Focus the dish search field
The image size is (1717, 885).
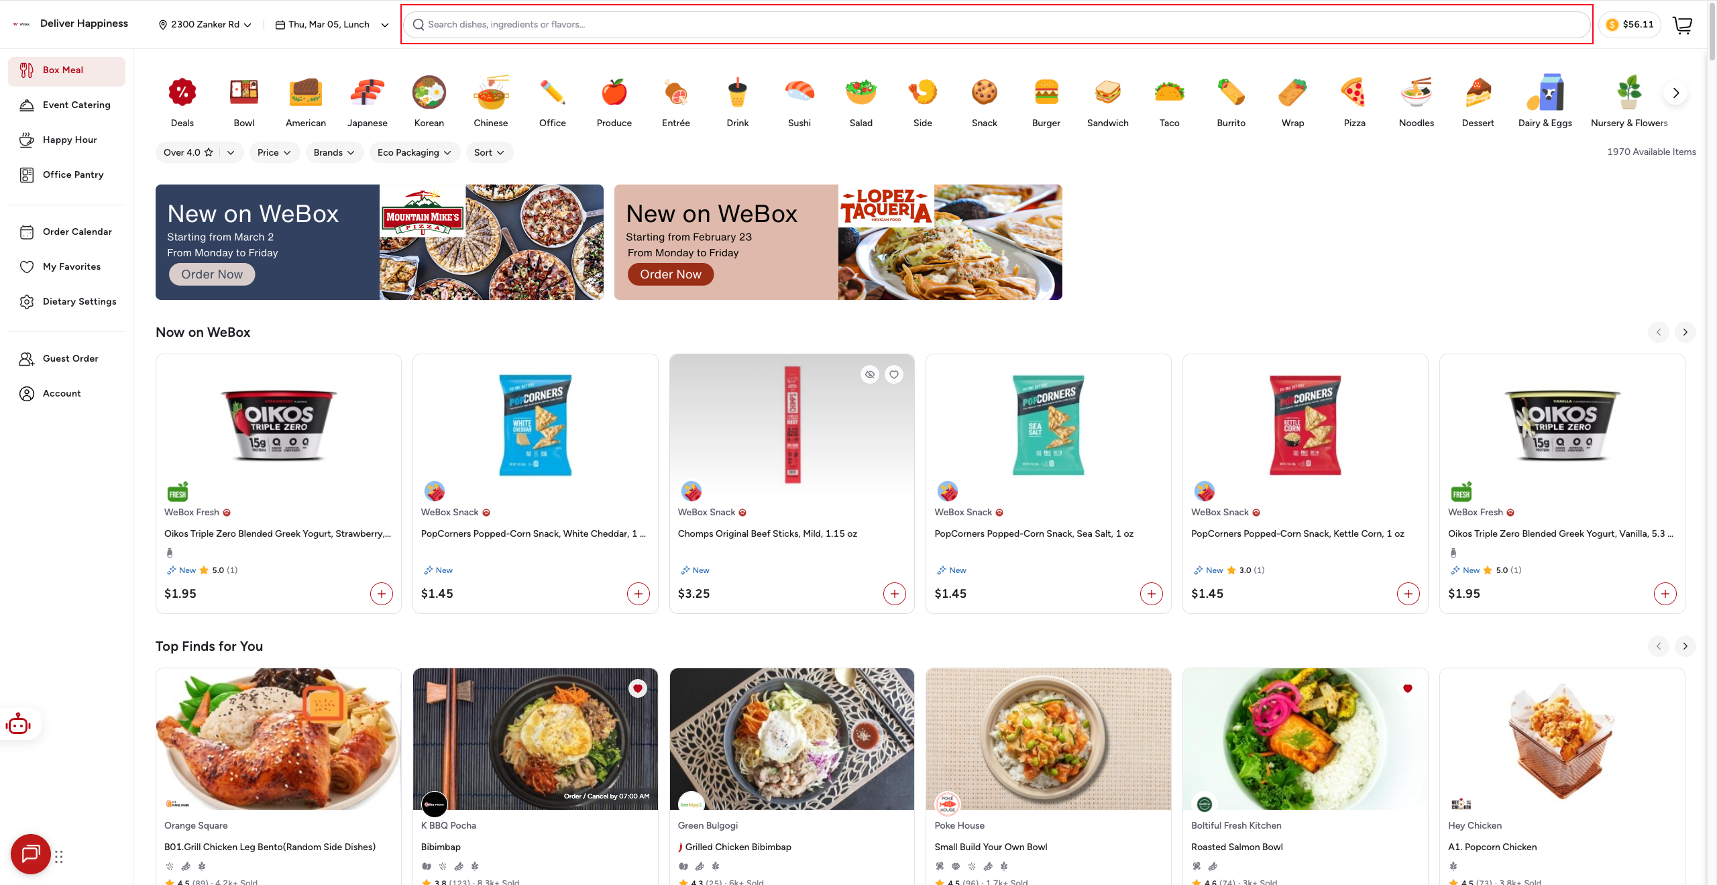[997, 25]
